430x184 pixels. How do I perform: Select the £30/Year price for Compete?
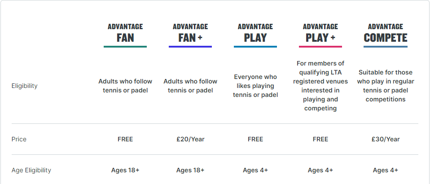386,139
